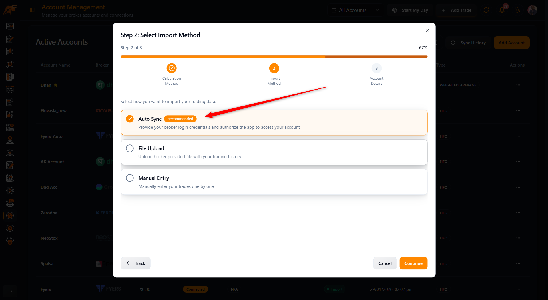This screenshot has width=548, height=300.
Task: Click the sync refresh icon in the header
Action: tap(486, 10)
